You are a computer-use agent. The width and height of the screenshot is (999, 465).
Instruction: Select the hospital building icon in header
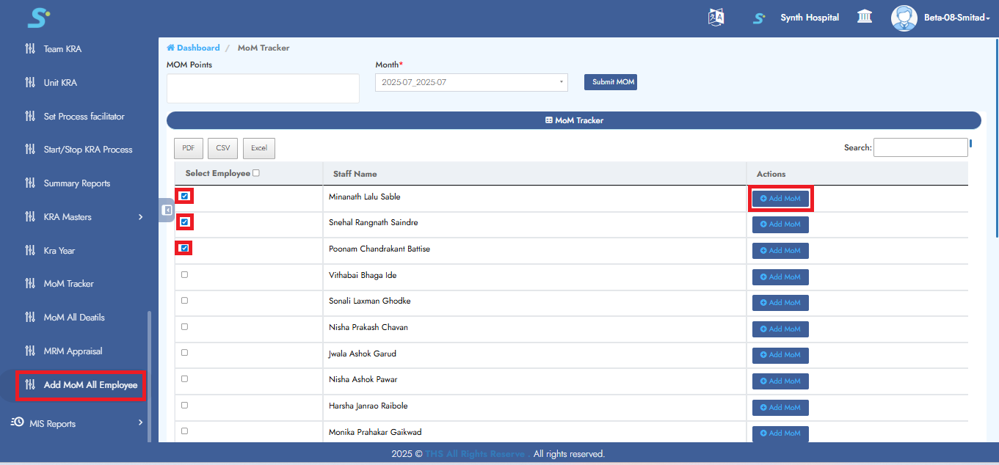point(864,16)
